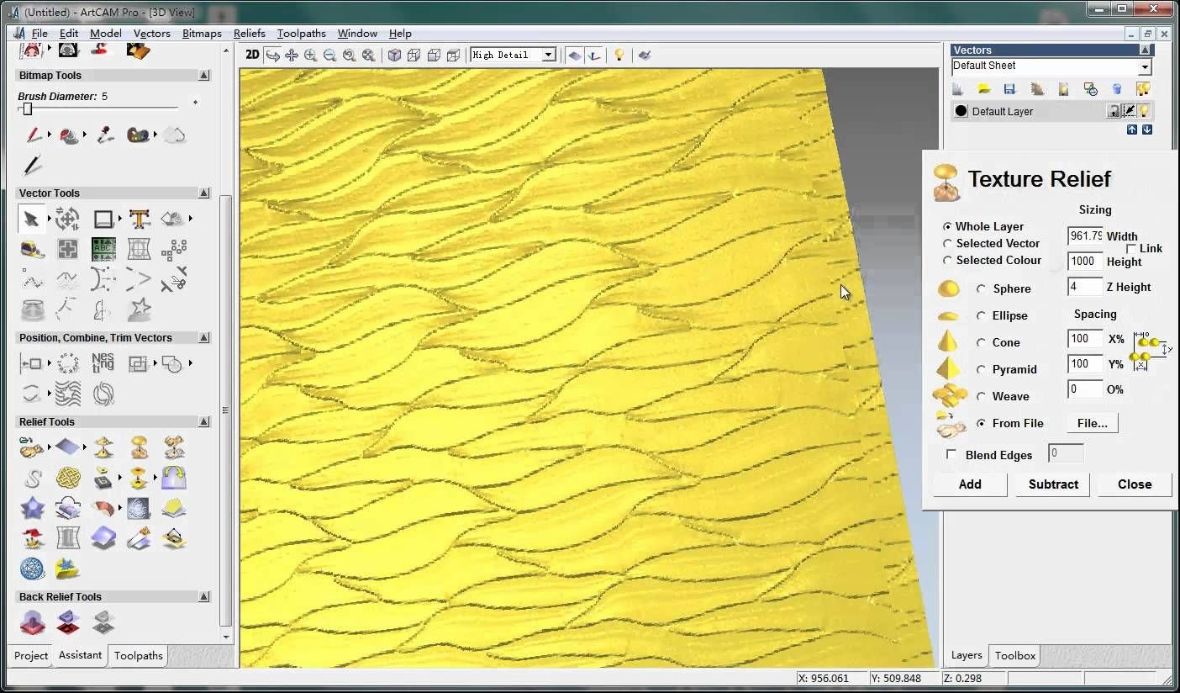The width and height of the screenshot is (1180, 693).
Task: Open the High Detail dropdown
Action: tap(548, 55)
